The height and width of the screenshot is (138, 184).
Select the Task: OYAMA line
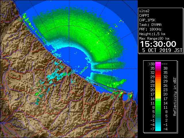150,25
